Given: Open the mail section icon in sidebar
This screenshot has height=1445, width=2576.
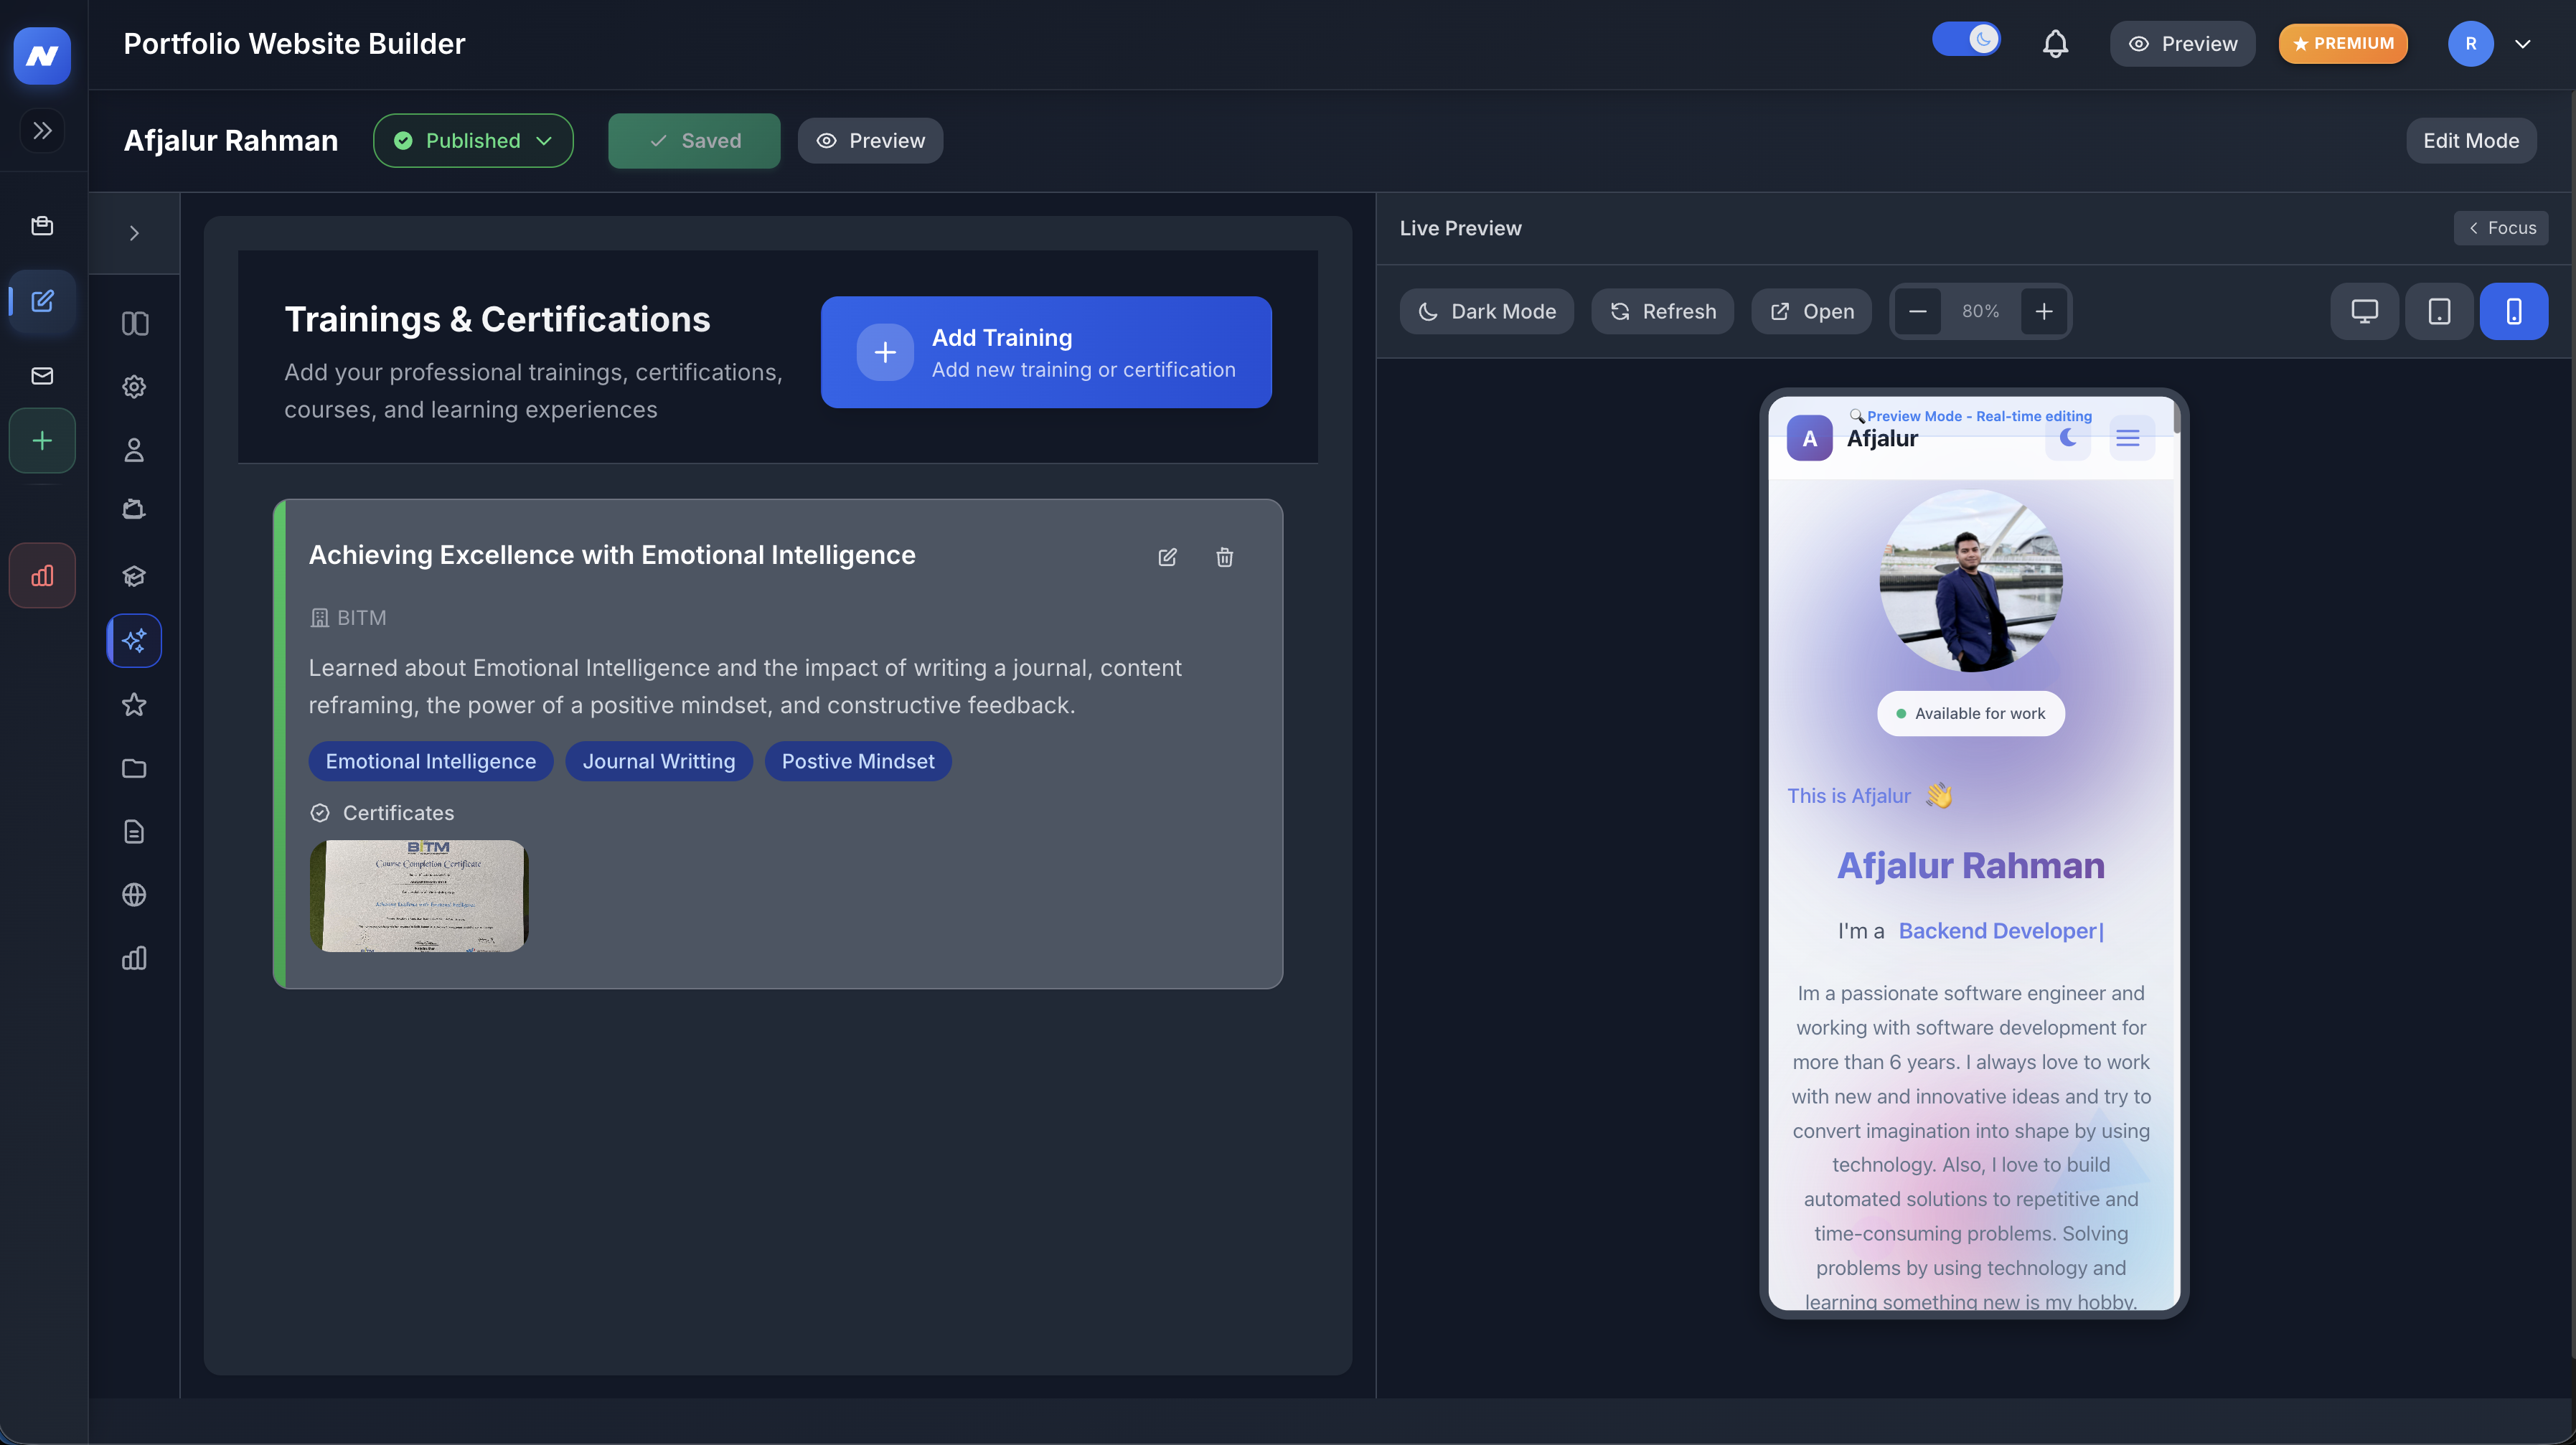Looking at the screenshot, I should pyautogui.click(x=41, y=375).
